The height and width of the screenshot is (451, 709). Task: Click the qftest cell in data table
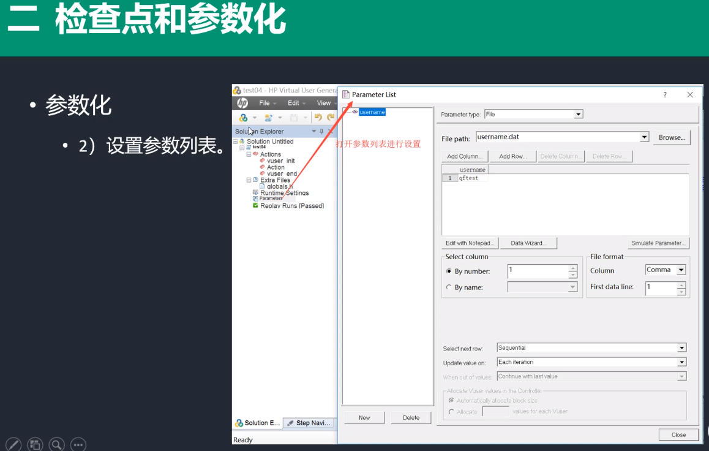[x=473, y=178]
